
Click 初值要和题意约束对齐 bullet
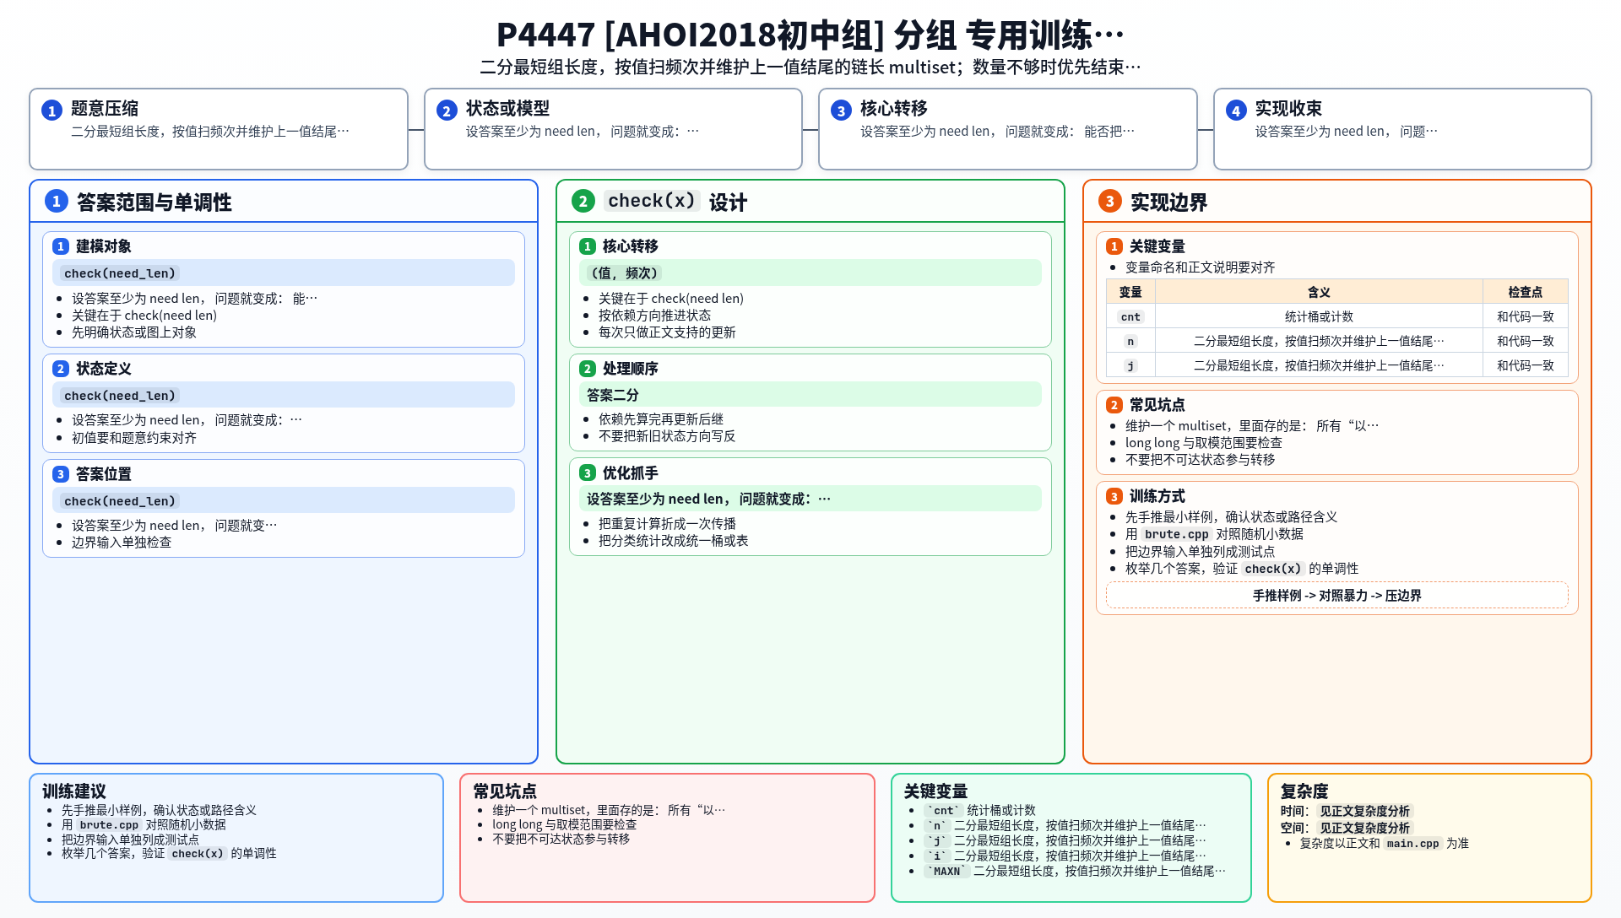pyautogui.click(x=134, y=438)
